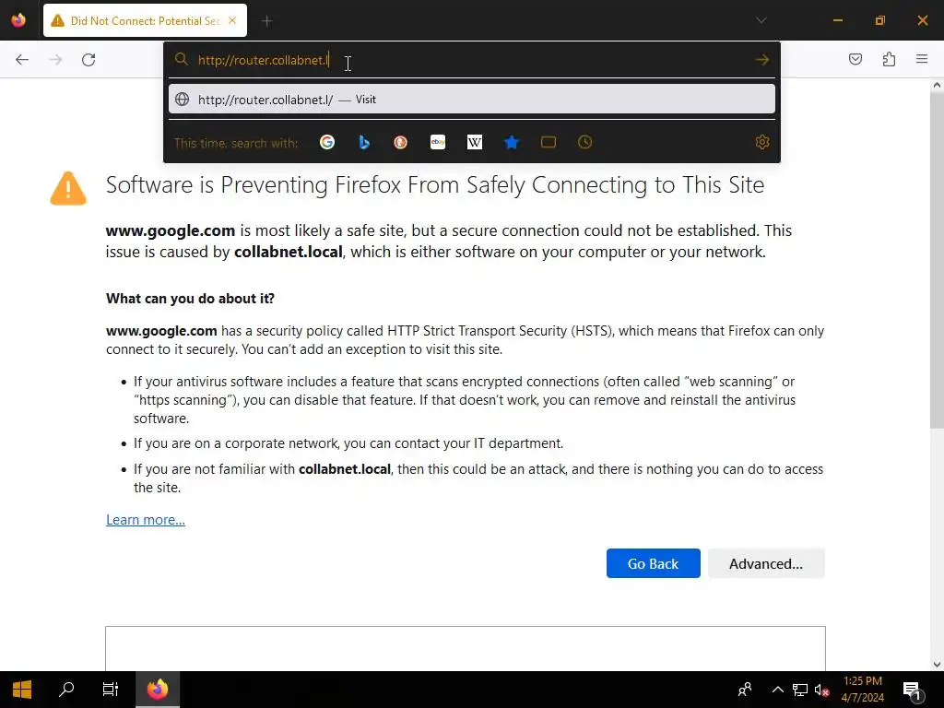944x708 pixels.
Task: Open Firefox application hamburger menu
Action: point(922,59)
